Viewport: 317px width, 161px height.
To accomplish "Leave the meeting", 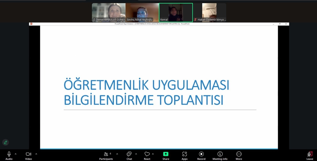I will [310, 154].
